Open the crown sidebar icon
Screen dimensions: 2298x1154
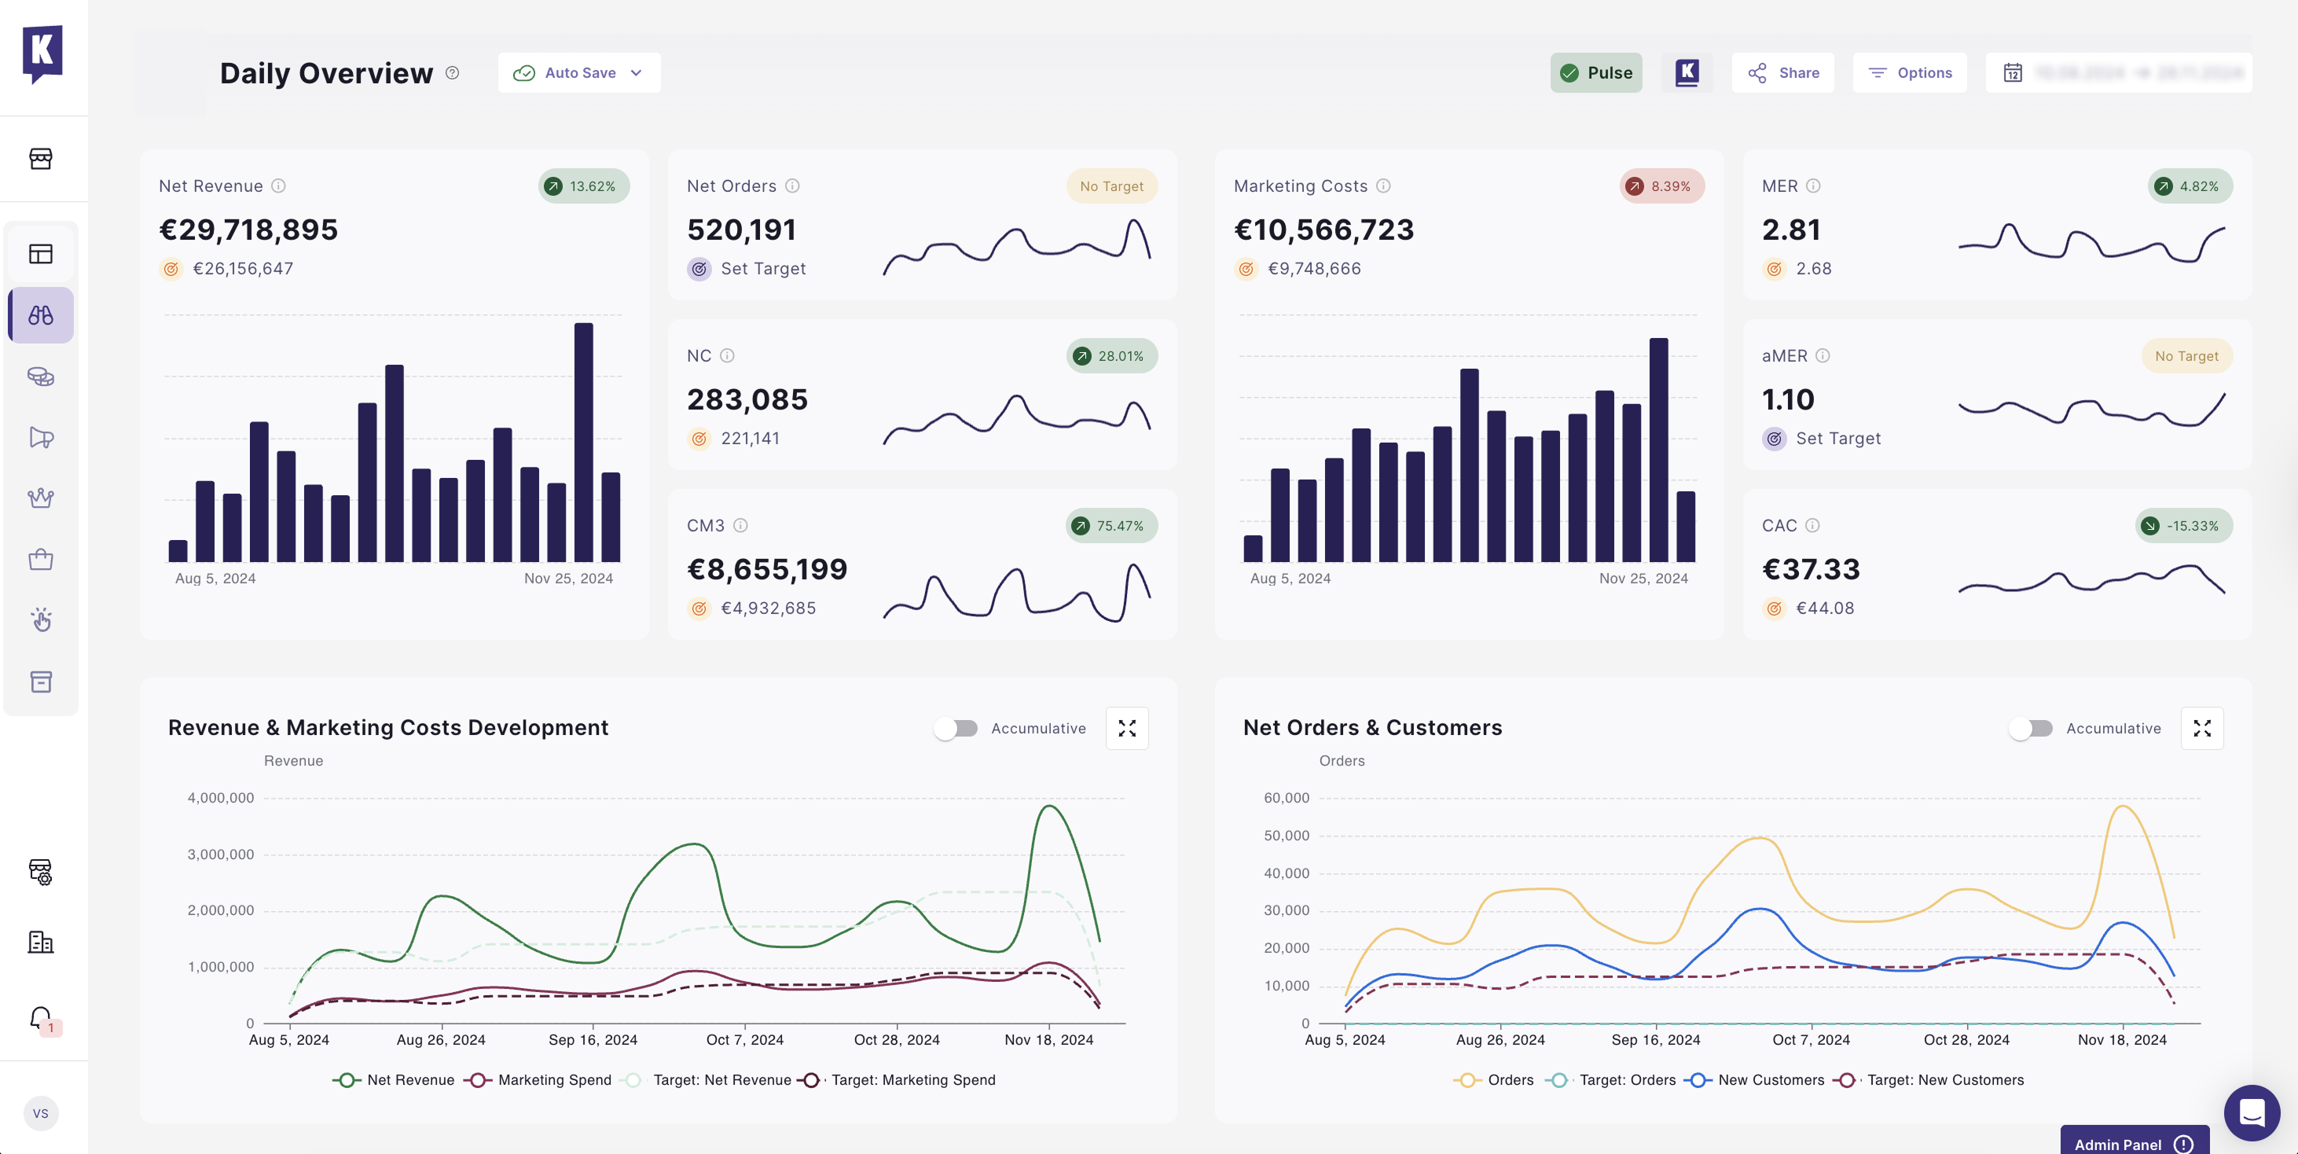pyautogui.click(x=41, y=498)
